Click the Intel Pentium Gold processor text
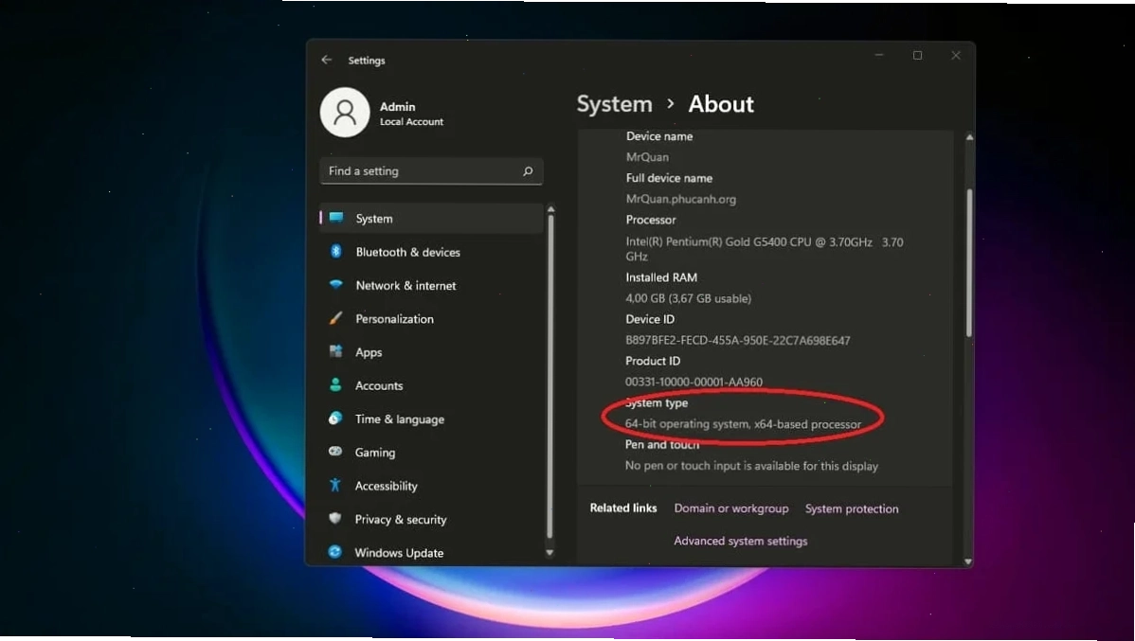Screen dimensions: 1135x641 point(765,249)
